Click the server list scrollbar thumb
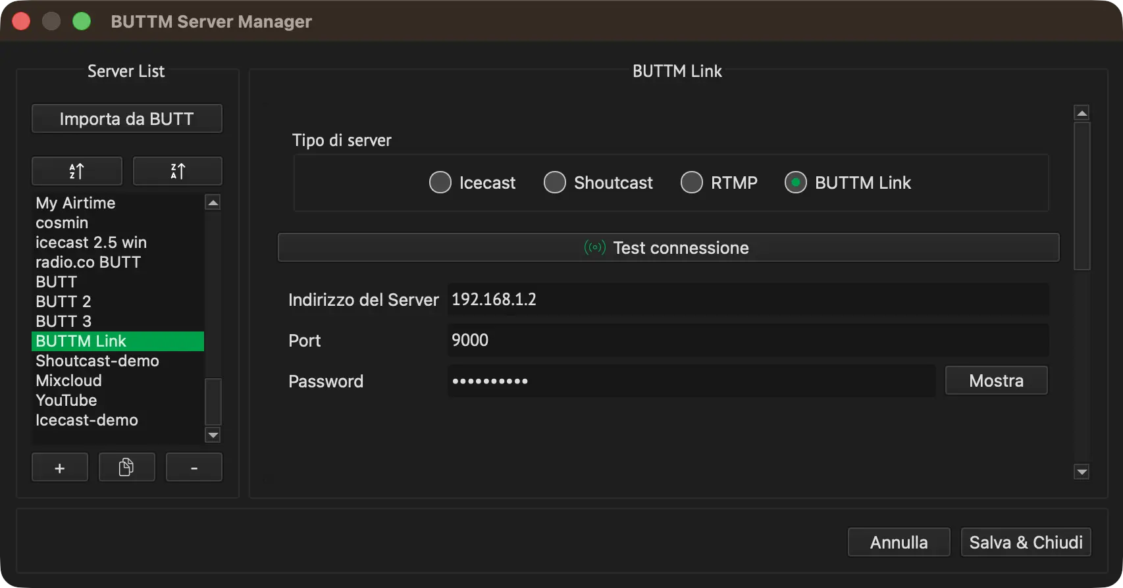The image size is (1123, 588). (x=213, y=402)
